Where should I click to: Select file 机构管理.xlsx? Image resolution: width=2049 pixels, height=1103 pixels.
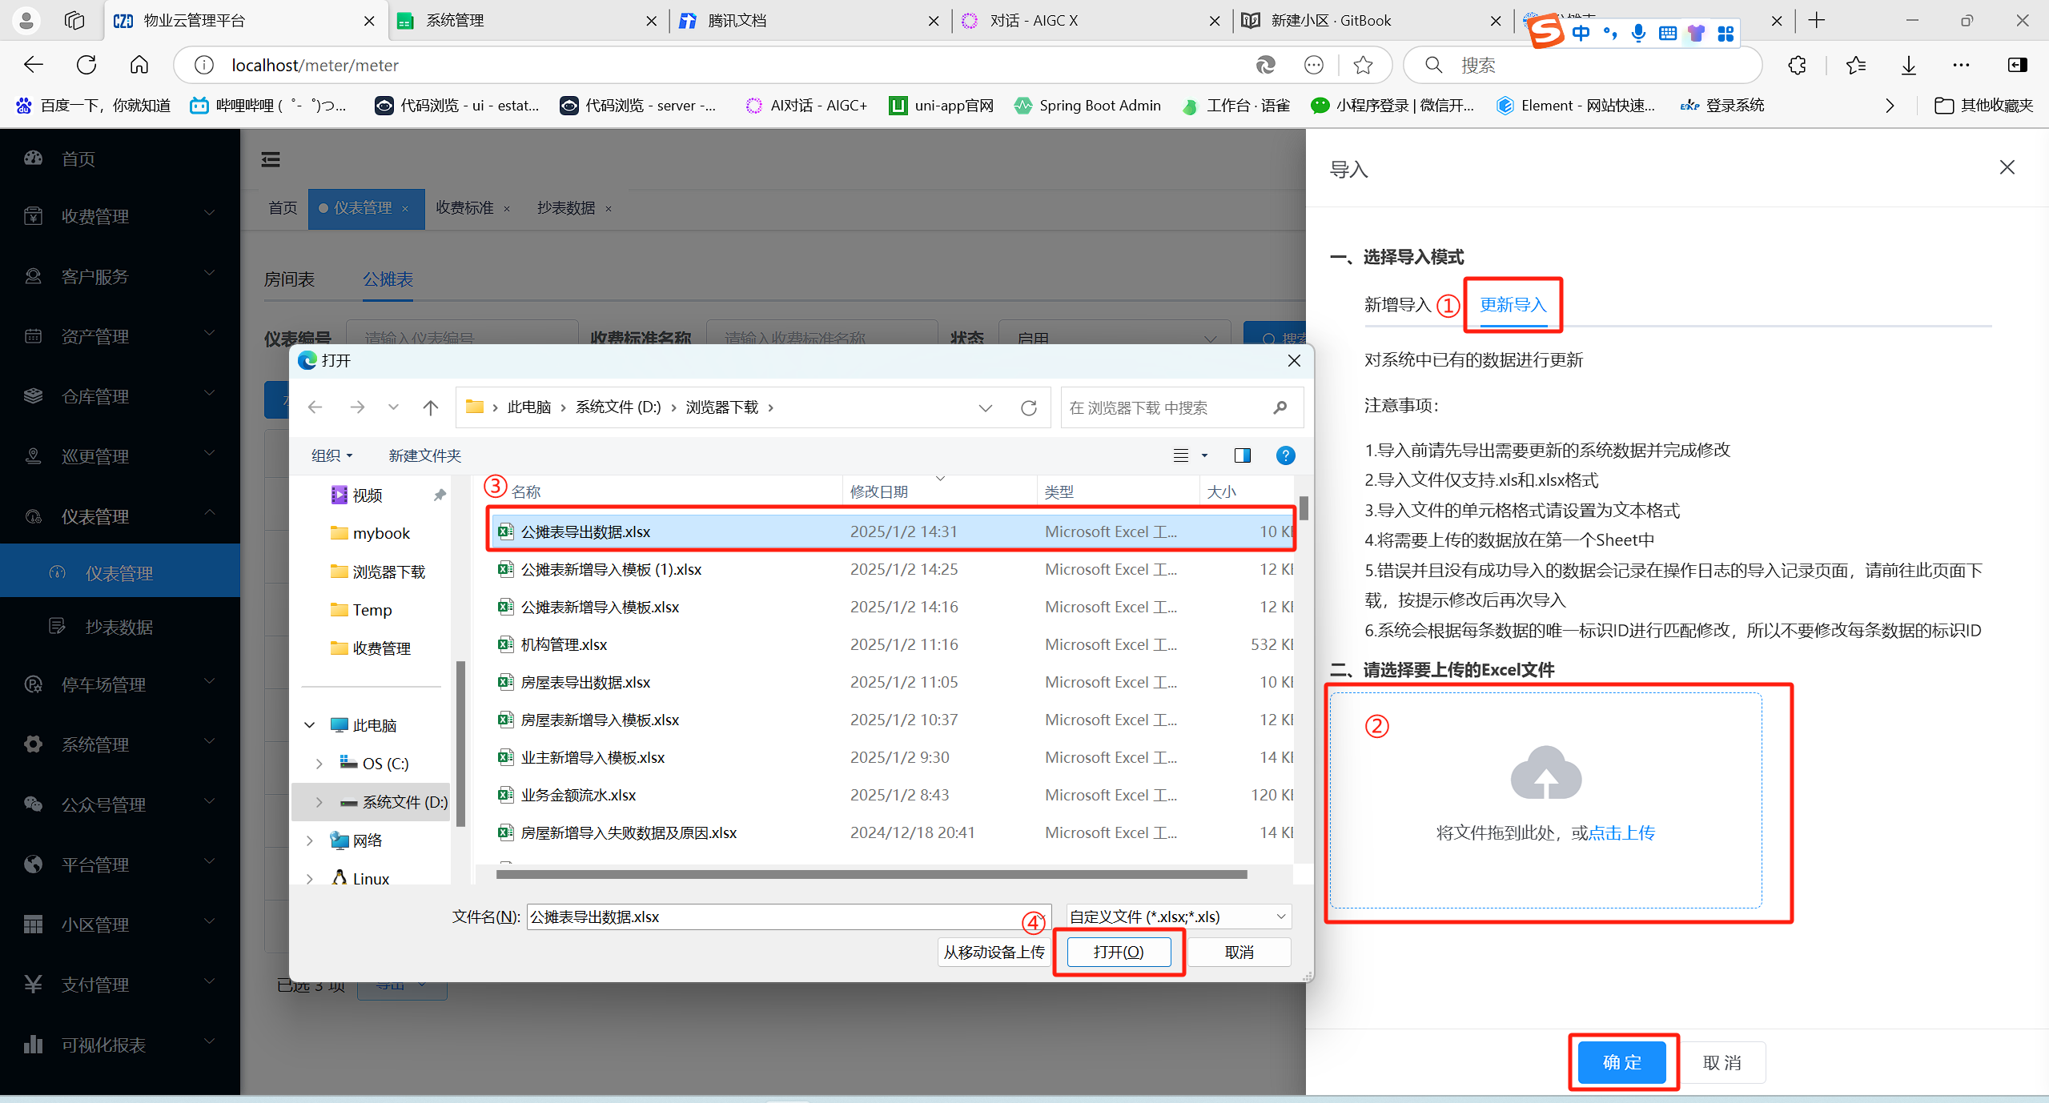coord(891,644)
